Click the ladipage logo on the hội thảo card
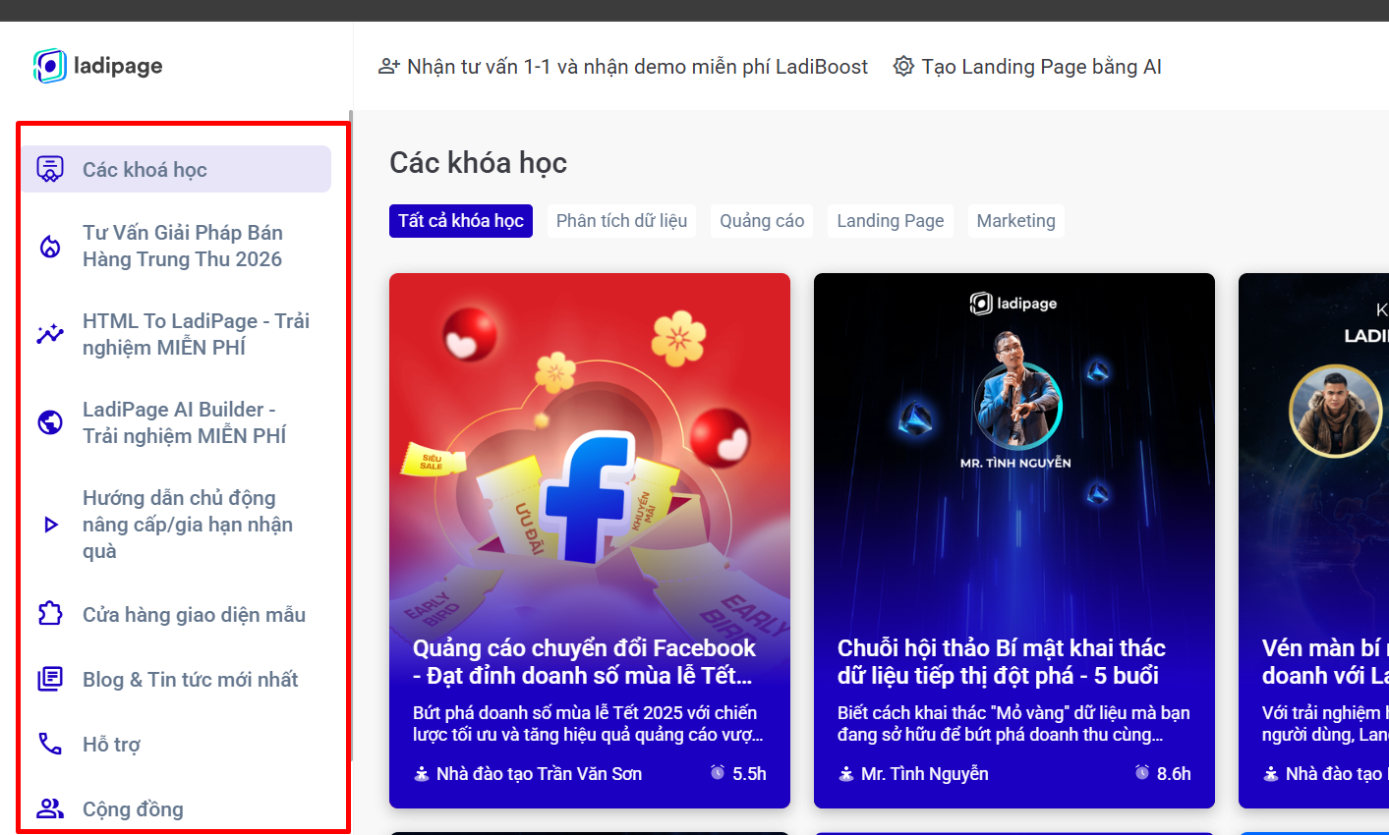 (1013, 304)
